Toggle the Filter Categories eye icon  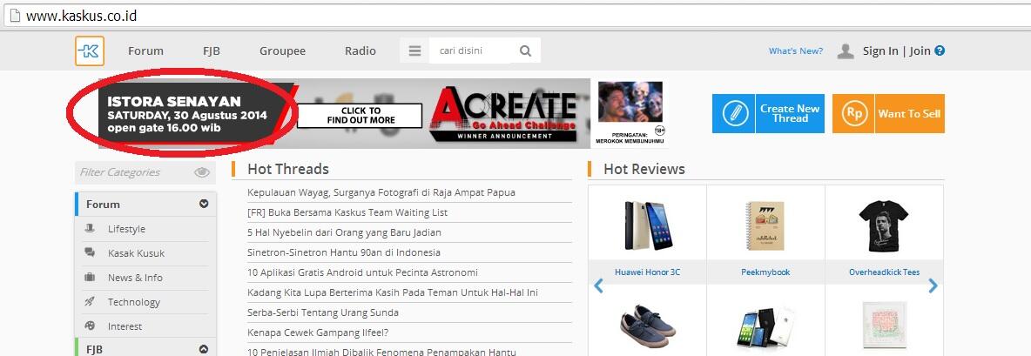coord(202,172)
